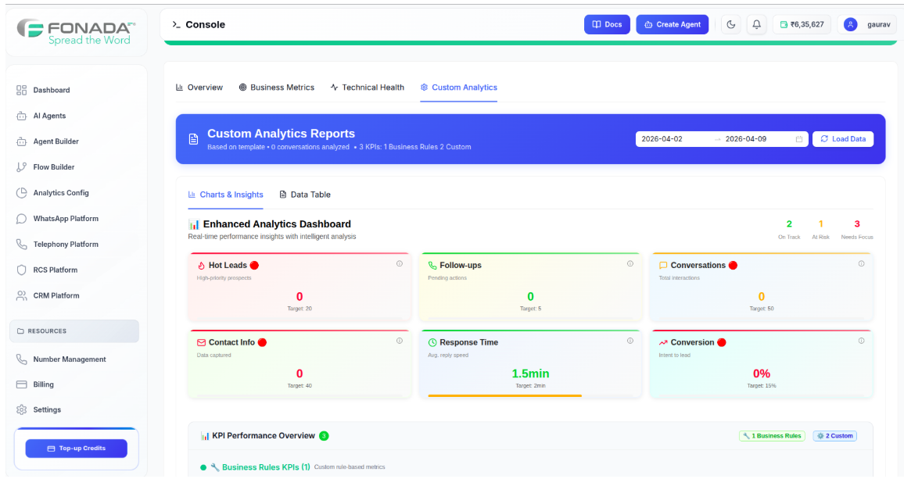Viewport: 904px width, 479px height.
Task: Click the Conversion trend arrow icon
Action: tap(663, 343)
